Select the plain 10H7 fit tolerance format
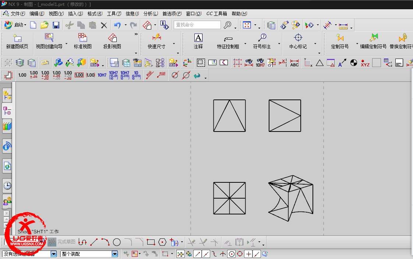 102,75
